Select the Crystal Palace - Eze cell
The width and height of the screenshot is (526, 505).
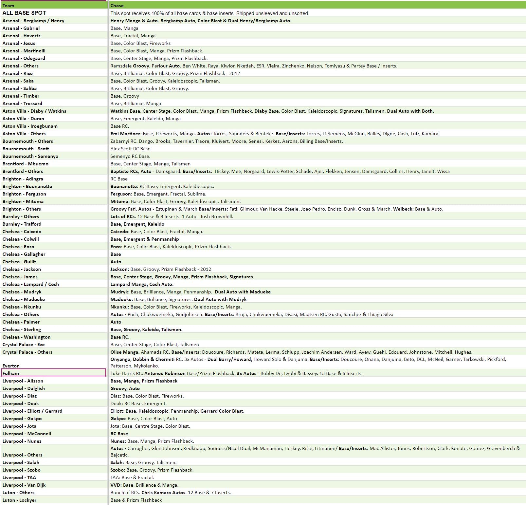point(54,345)
